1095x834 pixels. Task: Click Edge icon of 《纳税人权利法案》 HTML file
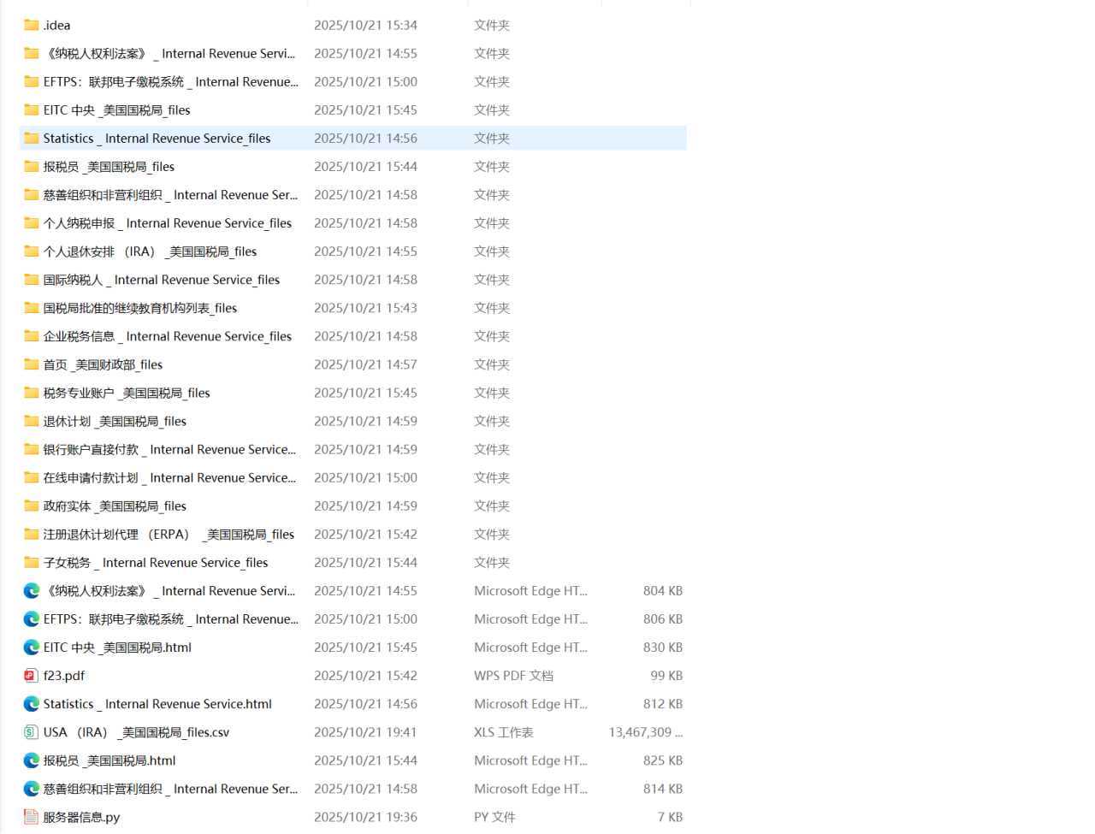coord(32,590)
